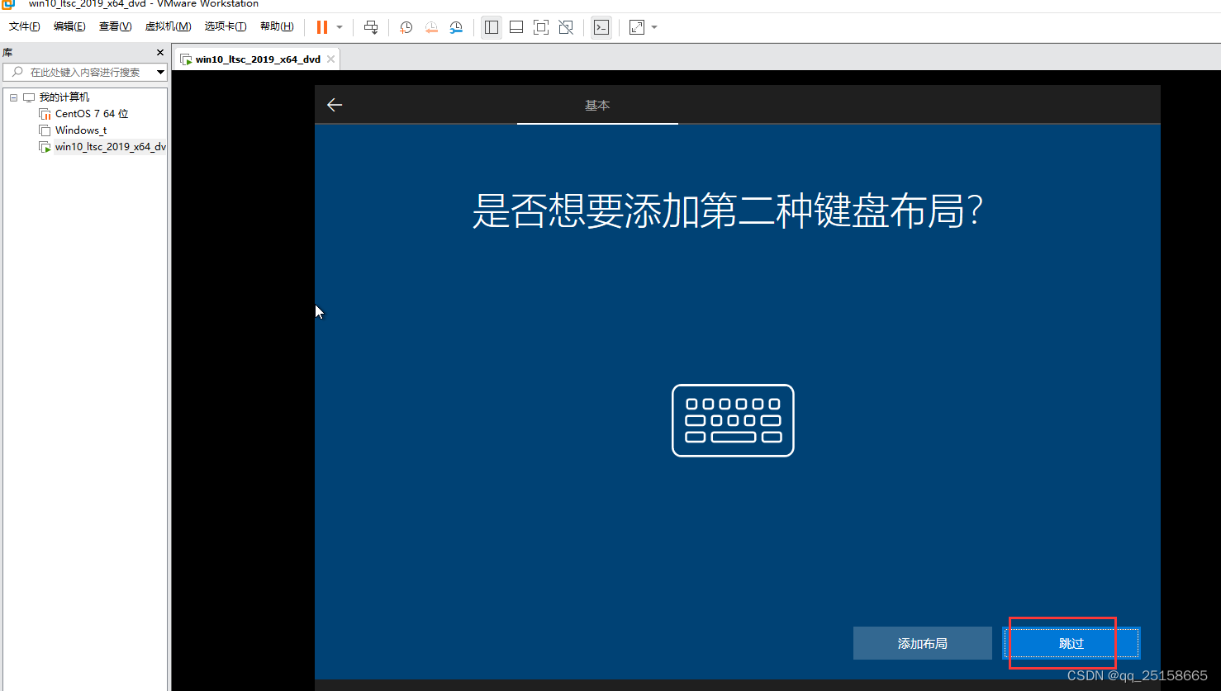
Task: Open the snapshot manager
Action: (456, 27)
